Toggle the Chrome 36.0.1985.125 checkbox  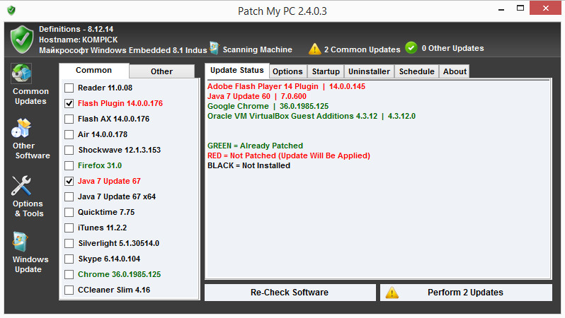pos(69,274)
